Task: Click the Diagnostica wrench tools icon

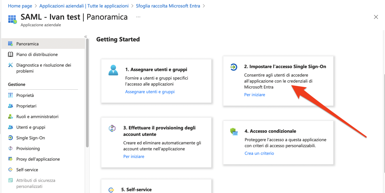Action: 10,65
